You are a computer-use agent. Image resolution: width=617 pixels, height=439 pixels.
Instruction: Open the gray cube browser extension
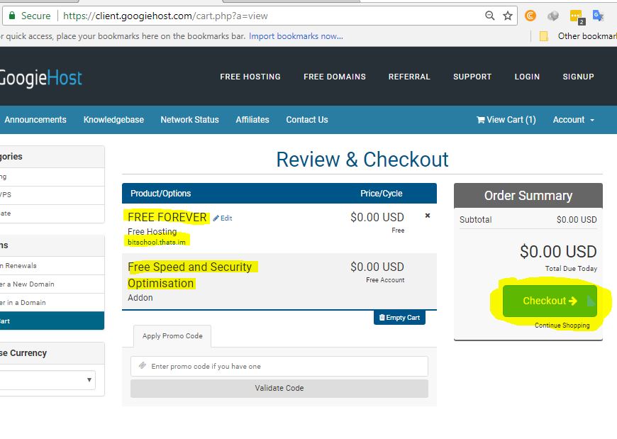553,16
